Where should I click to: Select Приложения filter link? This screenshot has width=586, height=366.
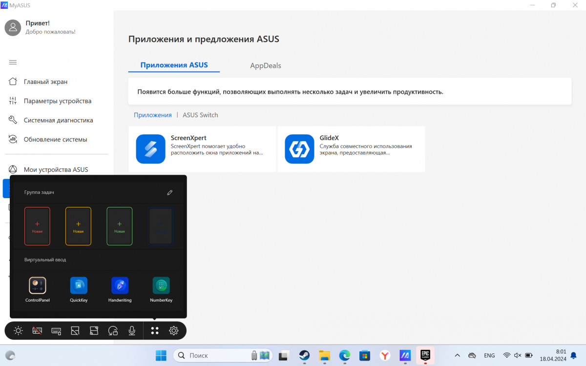(x=153, y=115)
